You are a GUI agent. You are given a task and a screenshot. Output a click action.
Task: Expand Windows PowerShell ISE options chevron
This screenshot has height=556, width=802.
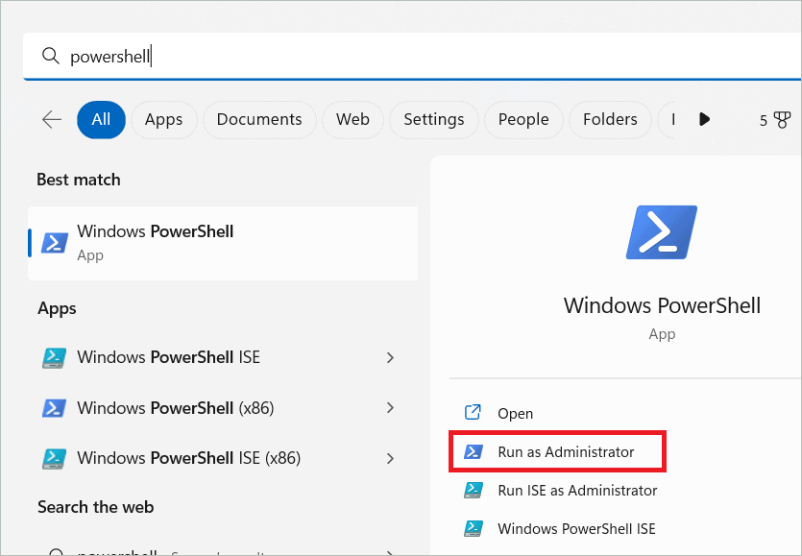click(x=390, y=357)
